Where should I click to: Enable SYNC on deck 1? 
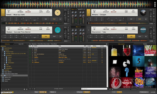(65, 24)
